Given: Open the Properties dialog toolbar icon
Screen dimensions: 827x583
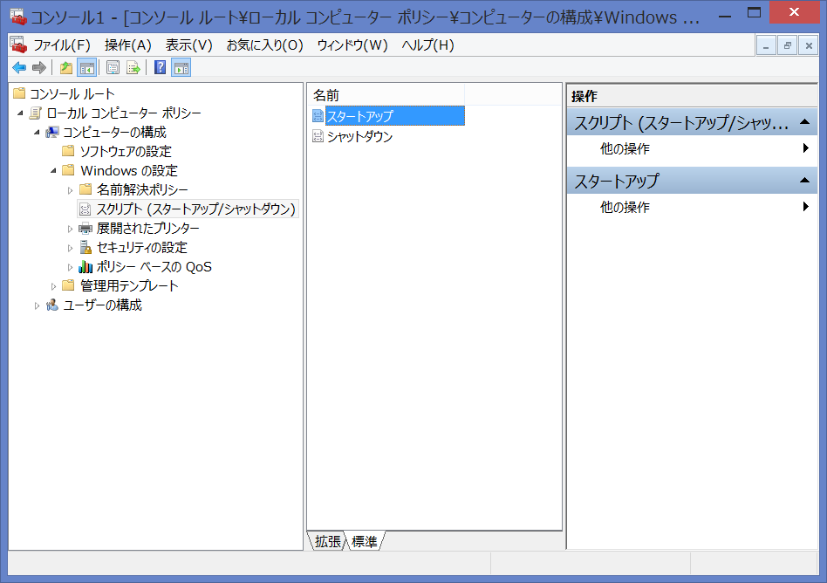Looking at the screenshot, I should (x=112, y=67).
